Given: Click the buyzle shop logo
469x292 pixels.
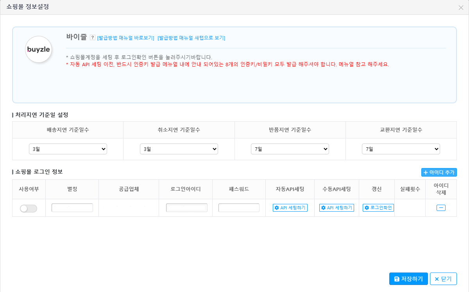Looking at the screenshot, I should [39, 50].
